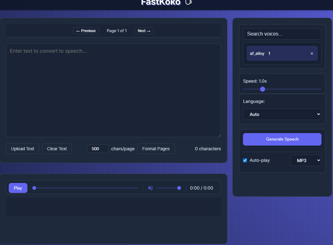This screenshot has width=333, height=245.
Task: Click the '0 characters' counter
Action: pos(208,149)
